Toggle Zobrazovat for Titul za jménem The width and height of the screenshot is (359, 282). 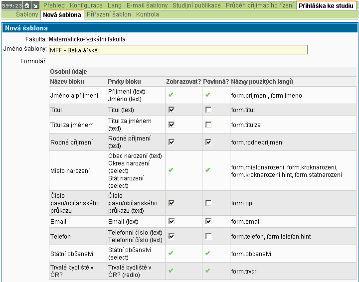(172, 125)
